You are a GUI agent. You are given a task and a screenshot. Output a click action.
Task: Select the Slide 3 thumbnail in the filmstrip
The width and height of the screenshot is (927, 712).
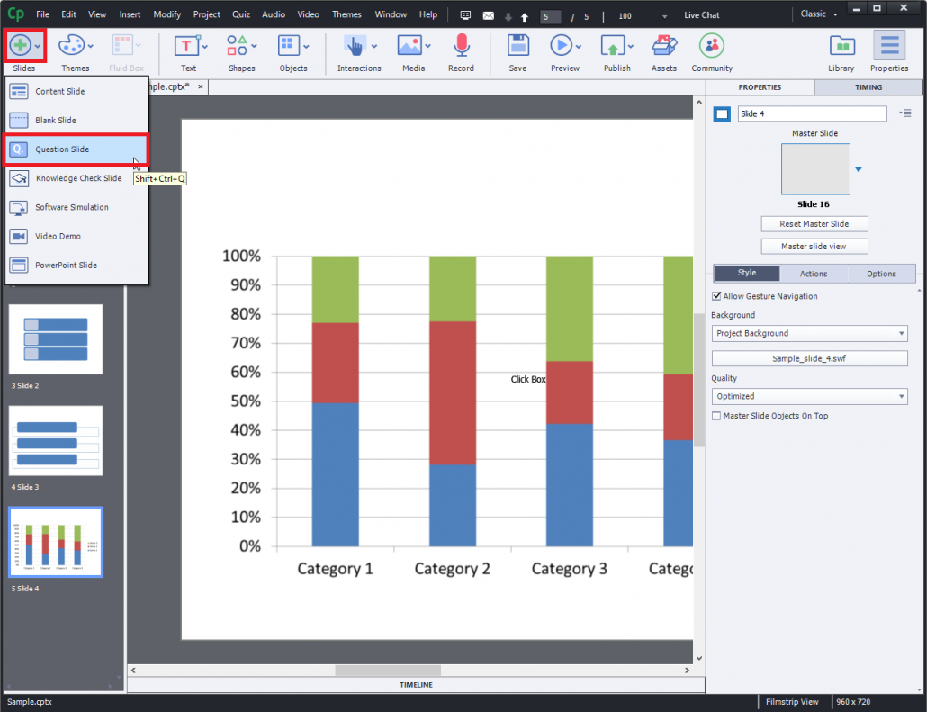(56, 441)
